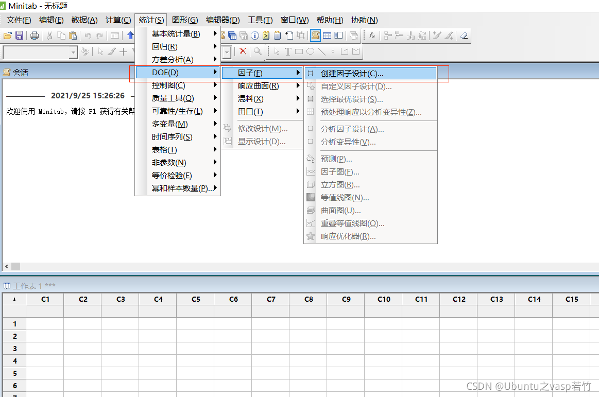This screenshot has width=599, height=397.
Task: Click the blue up arrow icon
Action: [130, 36]
